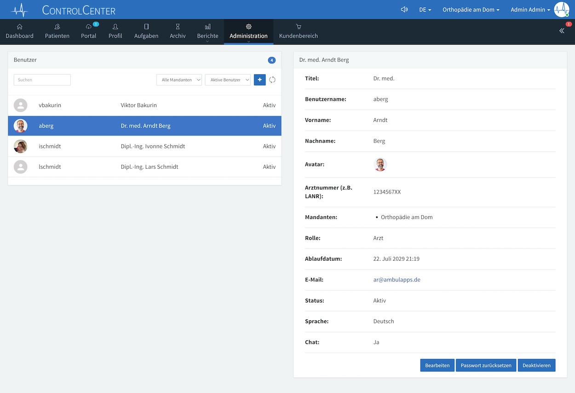Click the Titel value Dr. med.
The height and width of the screenshot is (393, 575).
(x=384, y=79)
